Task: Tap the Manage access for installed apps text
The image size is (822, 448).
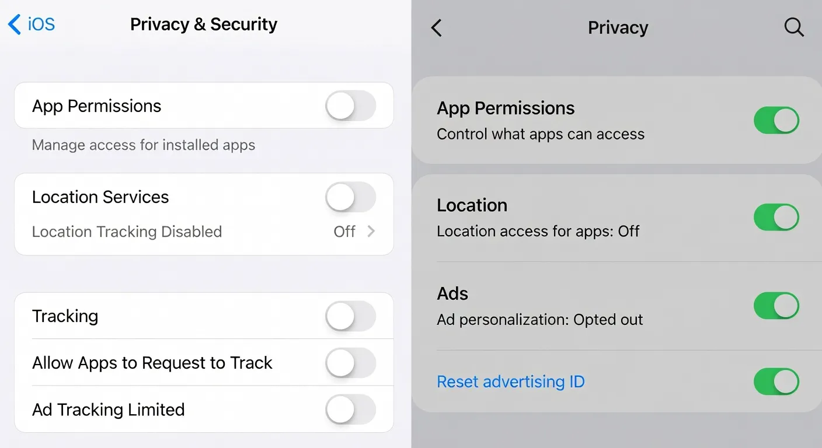Action: point(142,145)
